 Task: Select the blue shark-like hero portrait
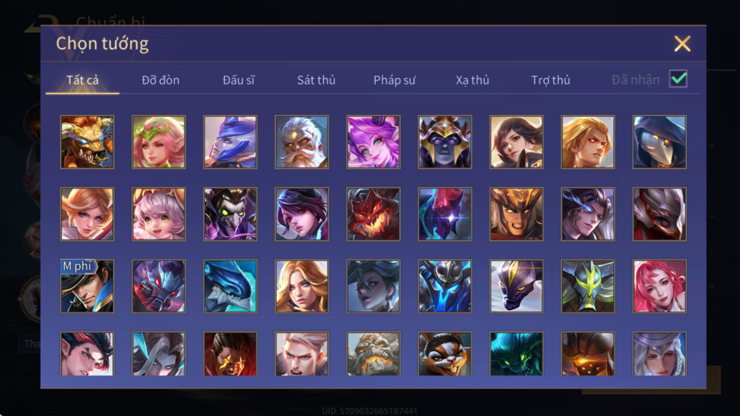230,286
